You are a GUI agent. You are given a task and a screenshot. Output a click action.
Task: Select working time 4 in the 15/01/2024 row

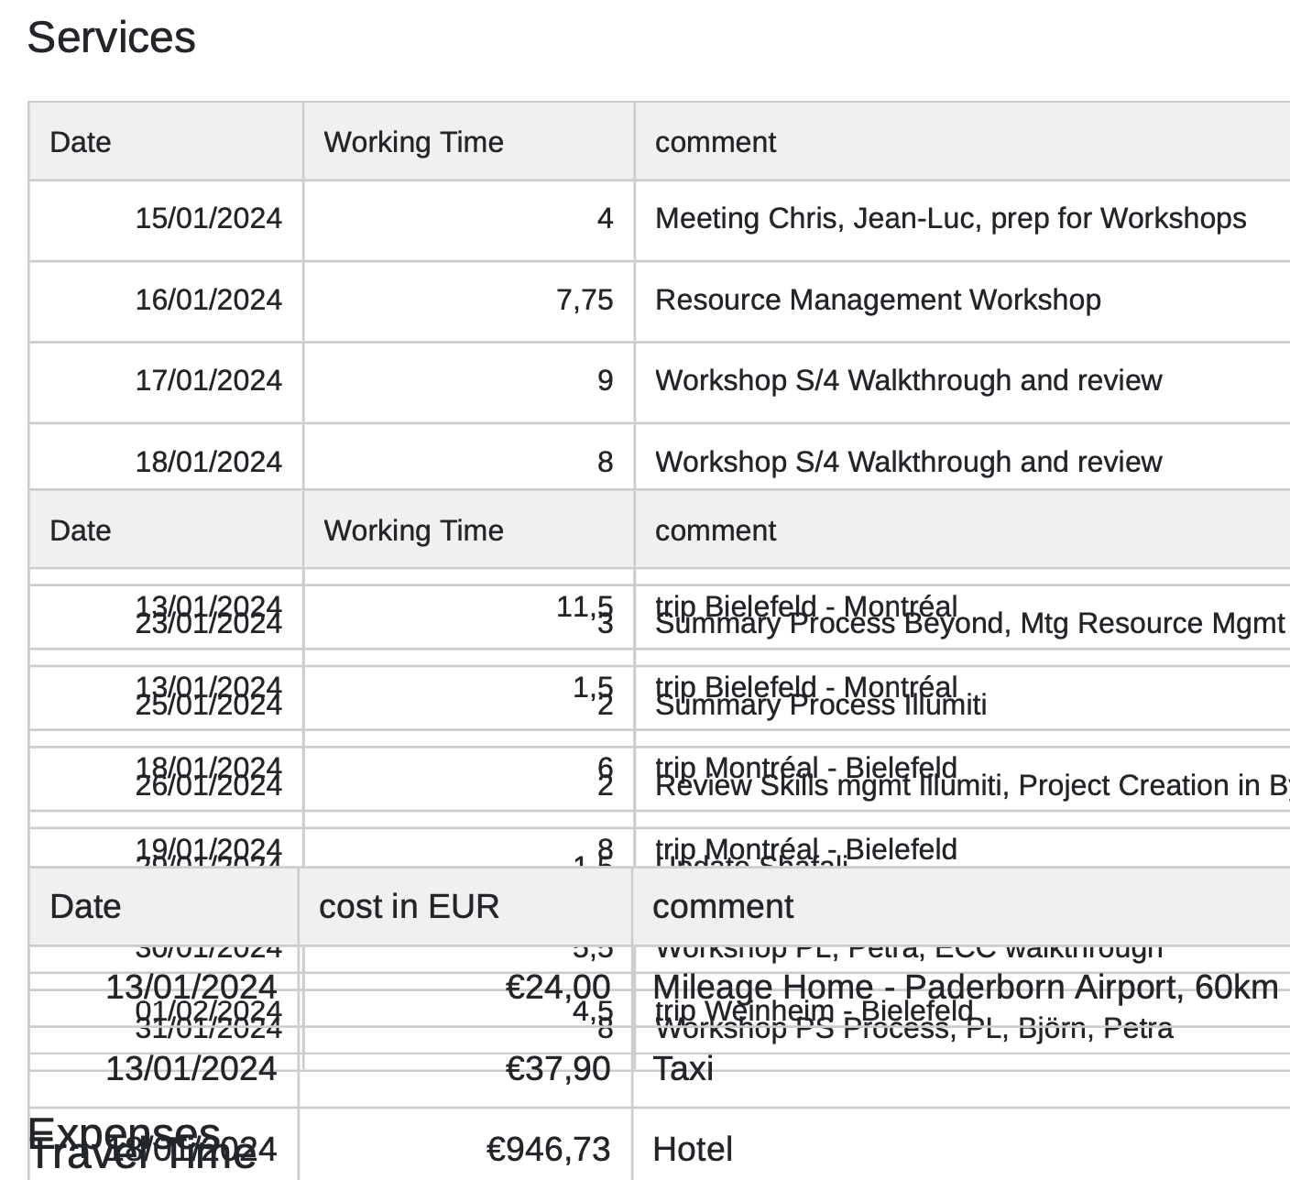[x=605, y=219]
